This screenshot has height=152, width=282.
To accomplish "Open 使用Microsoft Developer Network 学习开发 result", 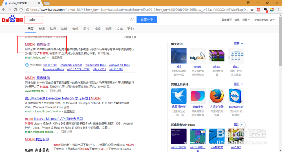I will (63, 98).
